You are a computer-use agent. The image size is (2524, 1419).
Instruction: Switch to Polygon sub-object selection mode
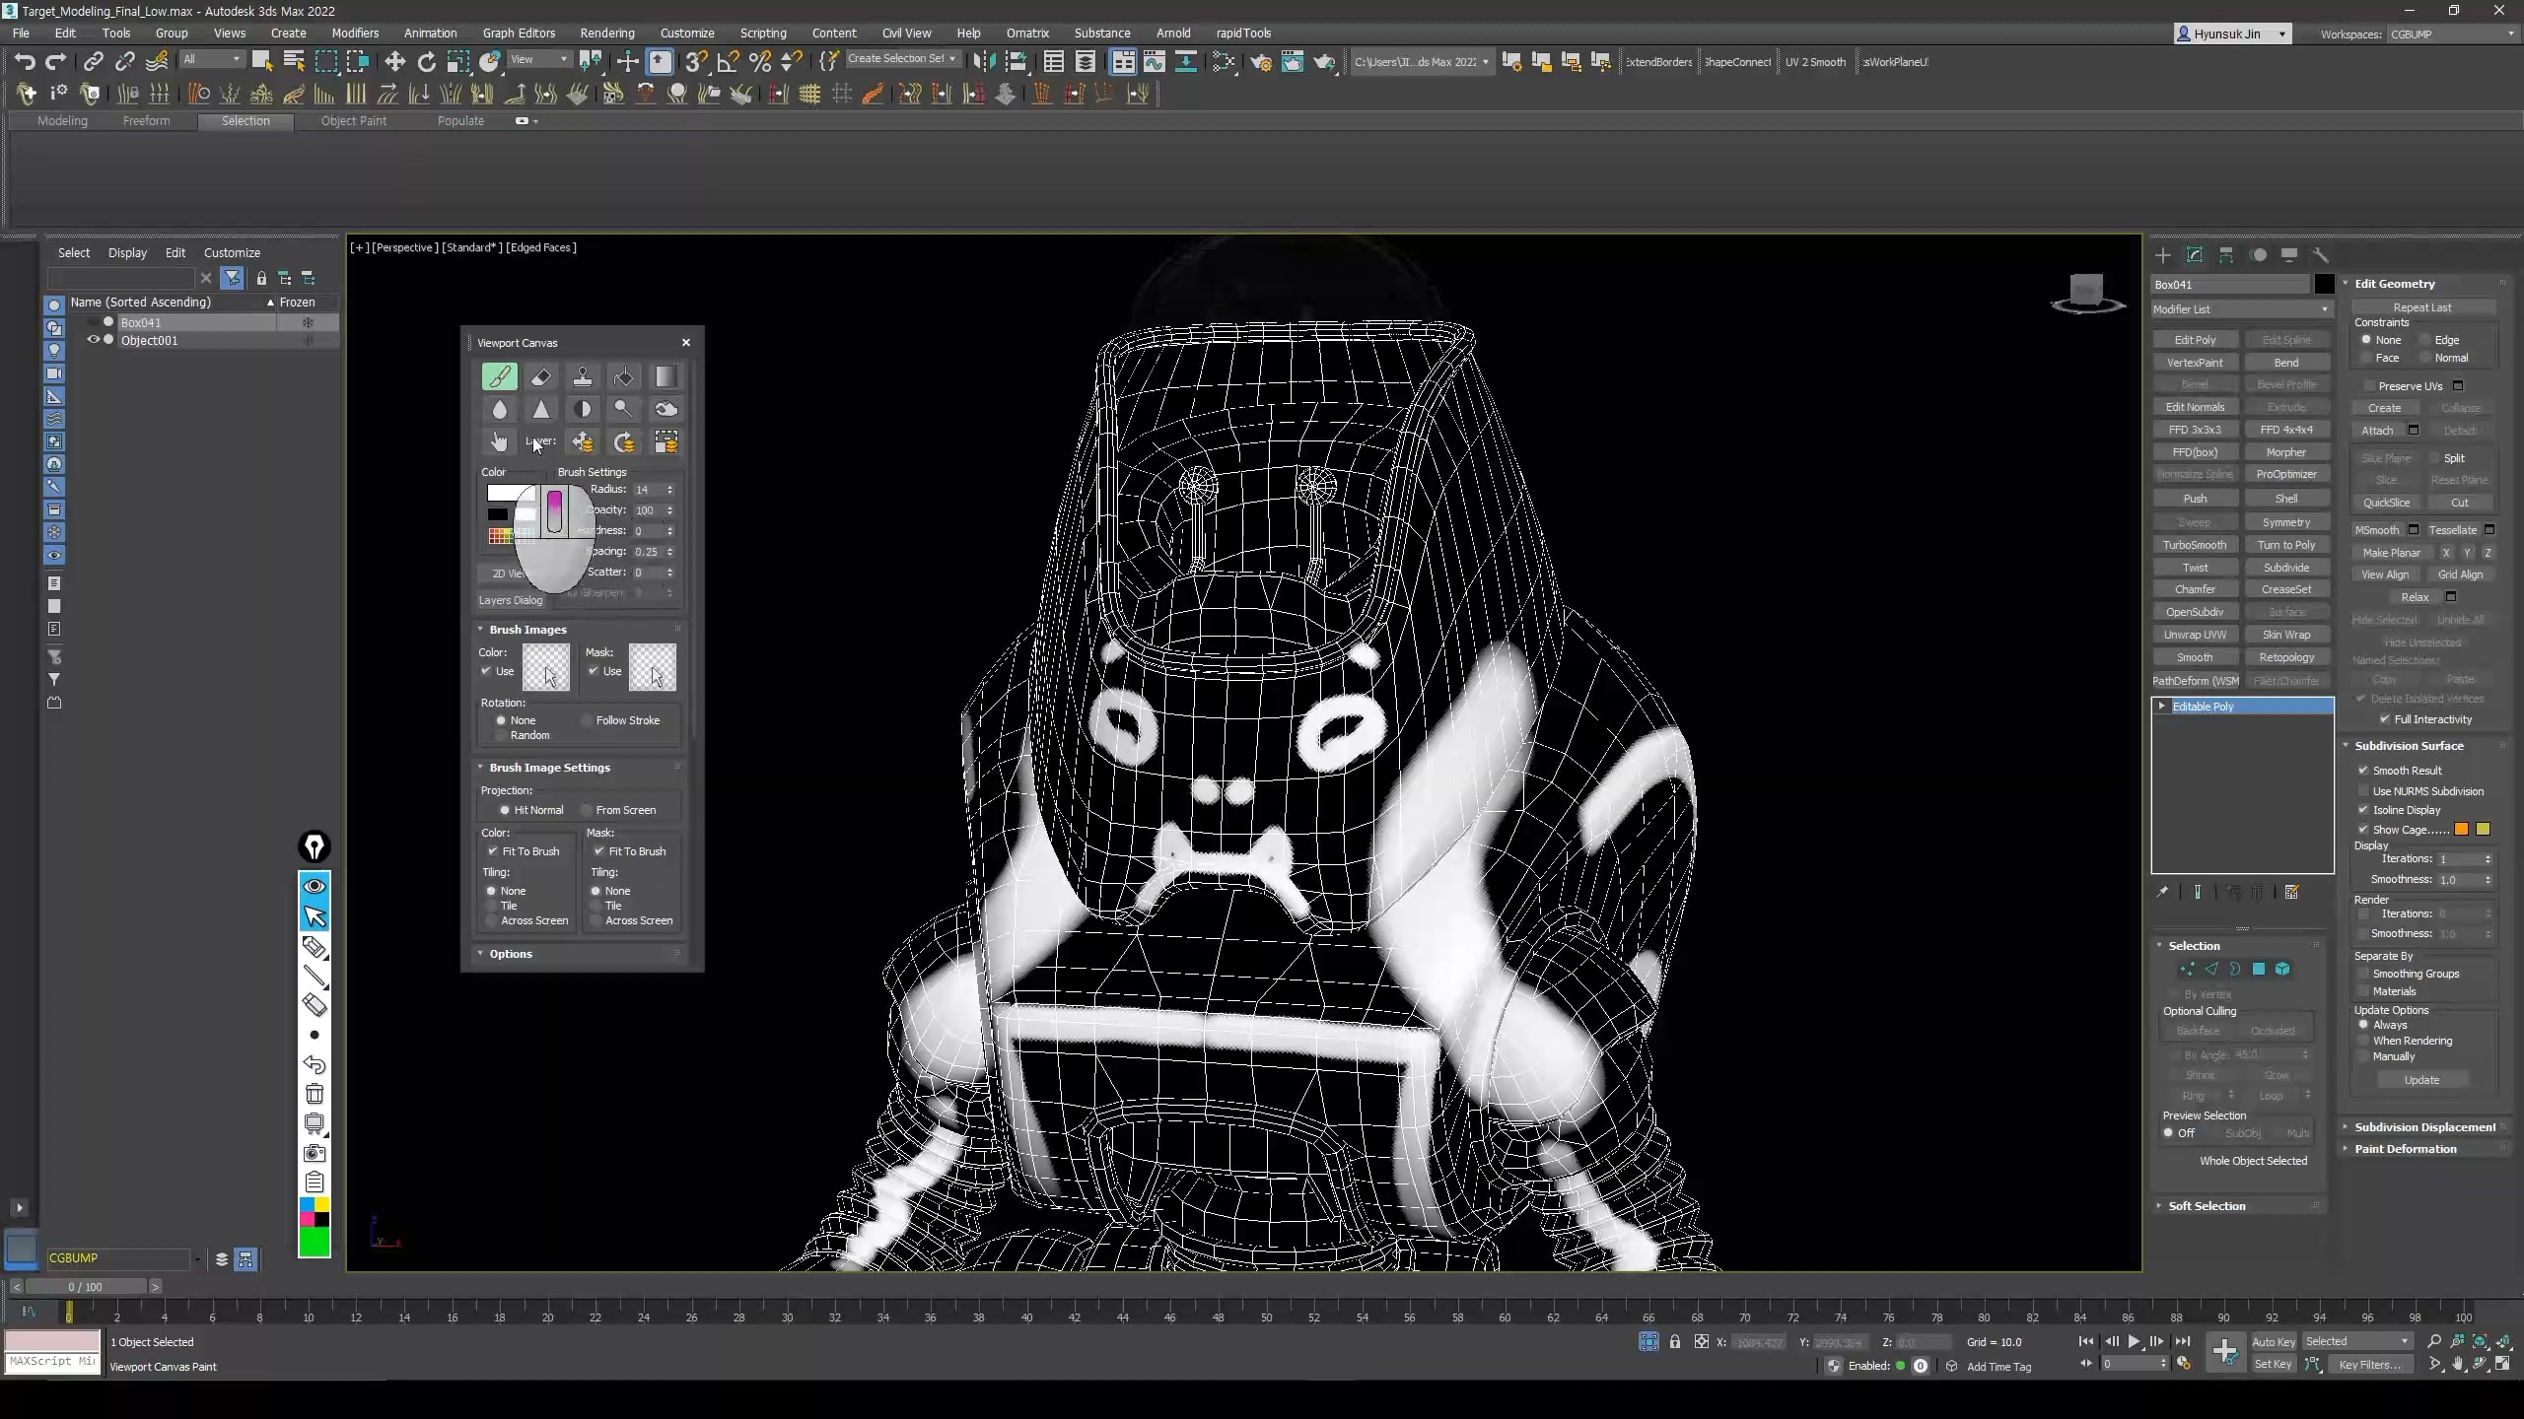[x=2259, y=969]
